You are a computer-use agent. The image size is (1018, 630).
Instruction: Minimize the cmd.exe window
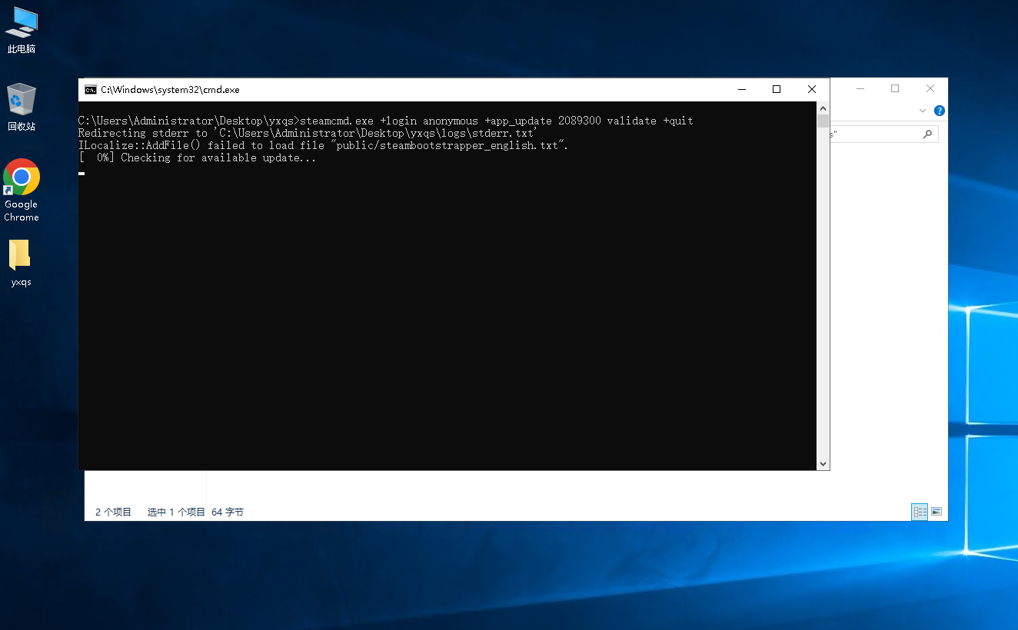click(741, 89)
